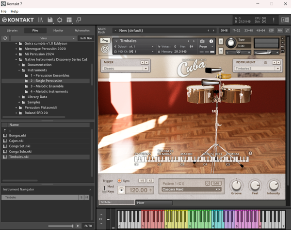Click the snapshot camera icon
This screenshot has width=291, height=230.
(202, 41)
